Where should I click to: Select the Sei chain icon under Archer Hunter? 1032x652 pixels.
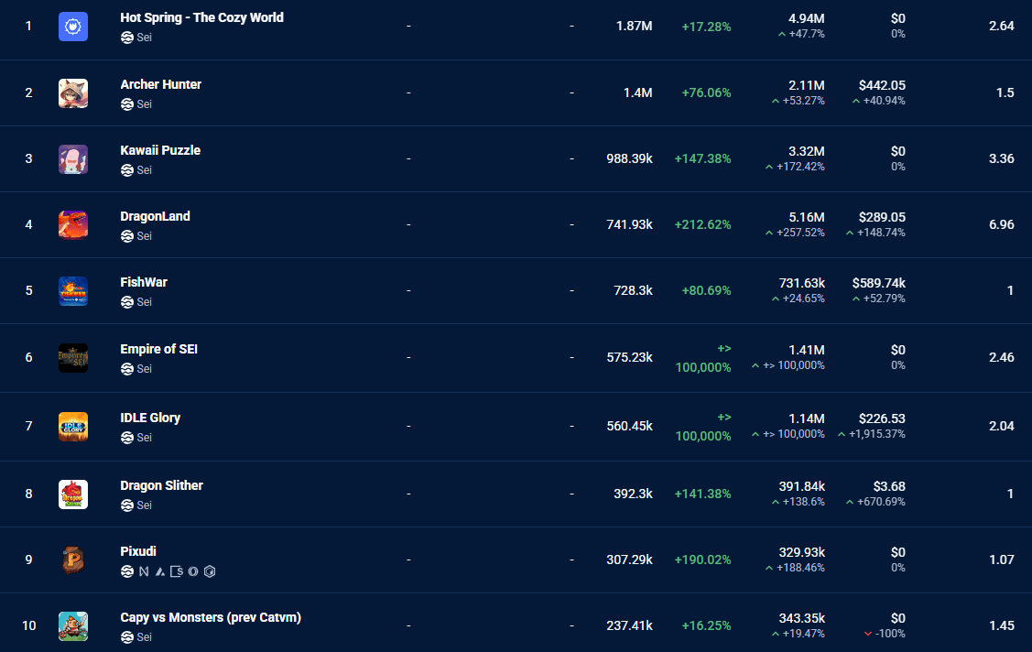click(126, 103)
